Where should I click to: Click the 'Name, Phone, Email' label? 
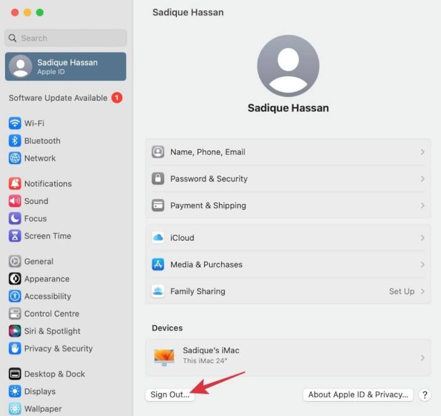pos(208,152)
